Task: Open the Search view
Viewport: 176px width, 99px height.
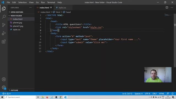Action: [x=4, y=17]
